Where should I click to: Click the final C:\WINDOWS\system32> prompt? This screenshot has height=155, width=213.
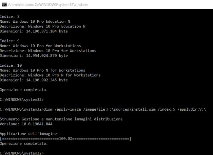click(x=22, y=153)
